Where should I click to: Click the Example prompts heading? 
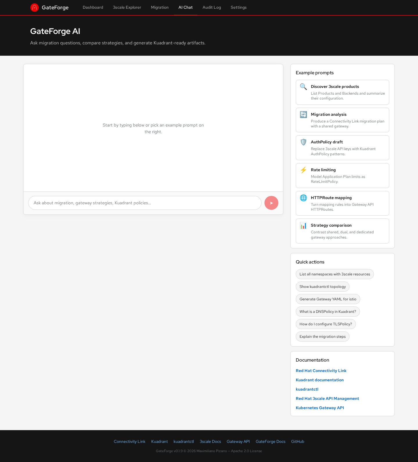coord(315,73)
